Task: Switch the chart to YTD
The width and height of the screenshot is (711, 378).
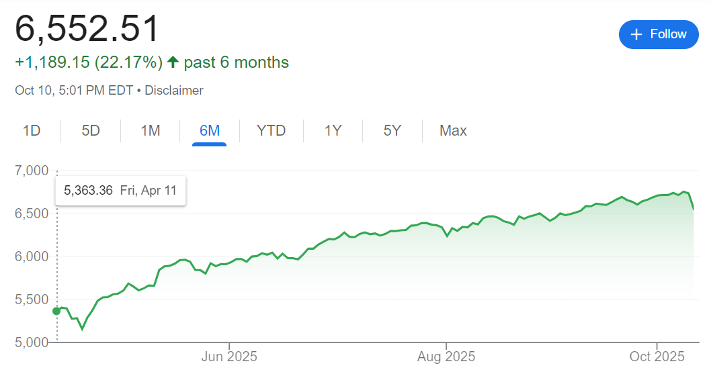Action: click(x=271, y=130)
